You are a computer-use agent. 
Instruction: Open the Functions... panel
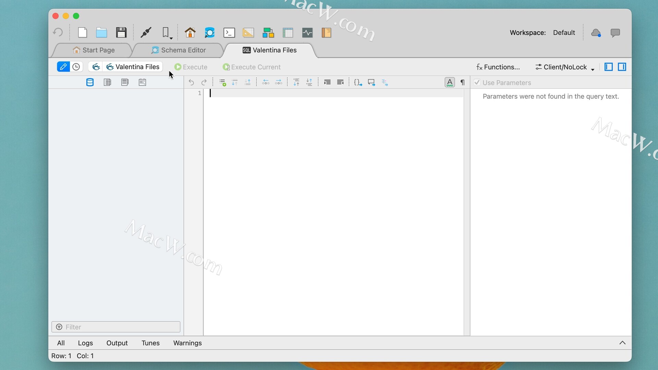[498, 67]
